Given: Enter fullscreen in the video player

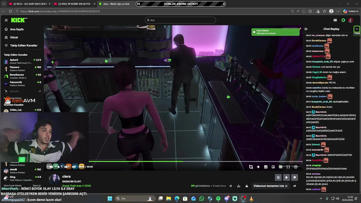Looking at the screenshot, I should (288, 167).
